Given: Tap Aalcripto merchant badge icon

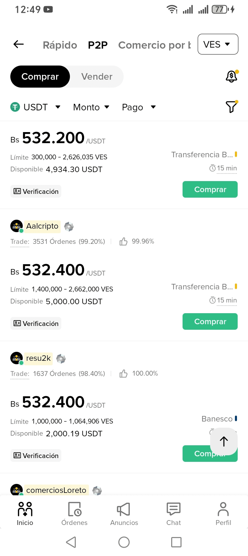Looking at the screenshot, I should [x=69, y=227].
